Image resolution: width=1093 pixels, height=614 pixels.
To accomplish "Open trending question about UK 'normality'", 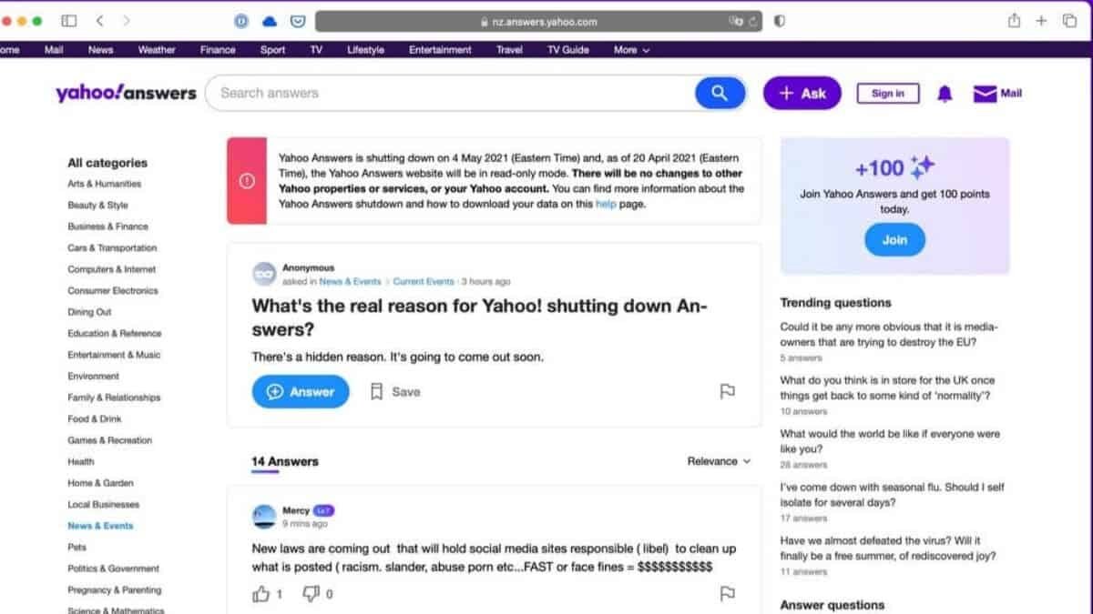I will 887,388.
